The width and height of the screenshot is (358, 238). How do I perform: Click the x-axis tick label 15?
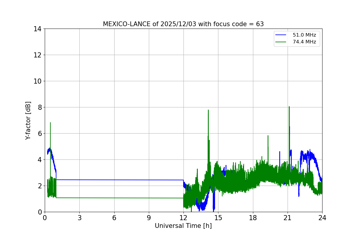click(218, 218)
